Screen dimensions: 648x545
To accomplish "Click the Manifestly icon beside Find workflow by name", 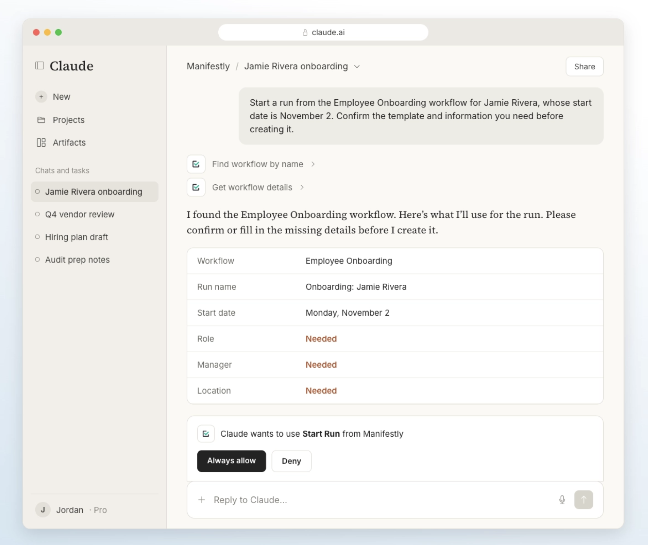I will pos(196,164).
